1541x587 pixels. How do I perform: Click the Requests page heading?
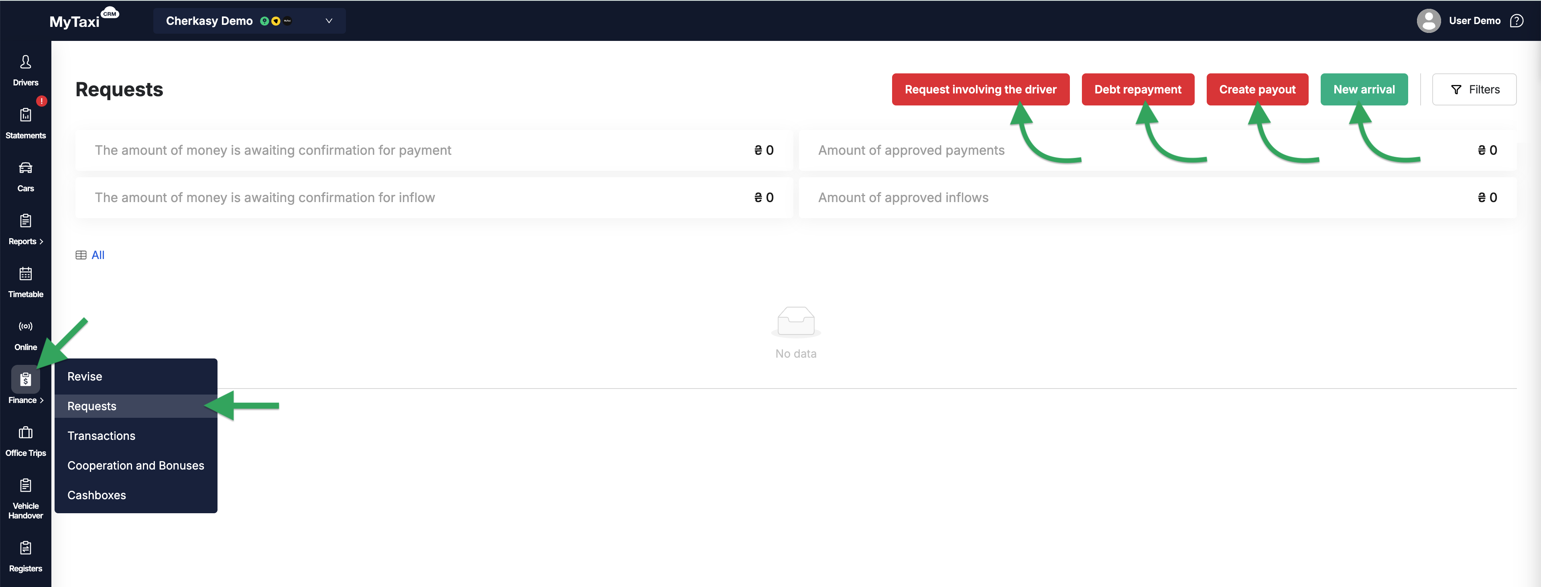pos(119,90)
